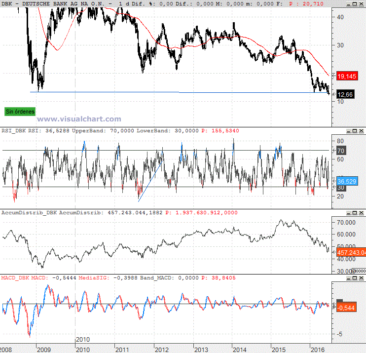Minimize the RSI_DBK indicator panel

click(x=349, y=131)
